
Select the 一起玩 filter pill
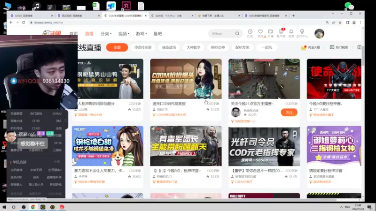267,47
